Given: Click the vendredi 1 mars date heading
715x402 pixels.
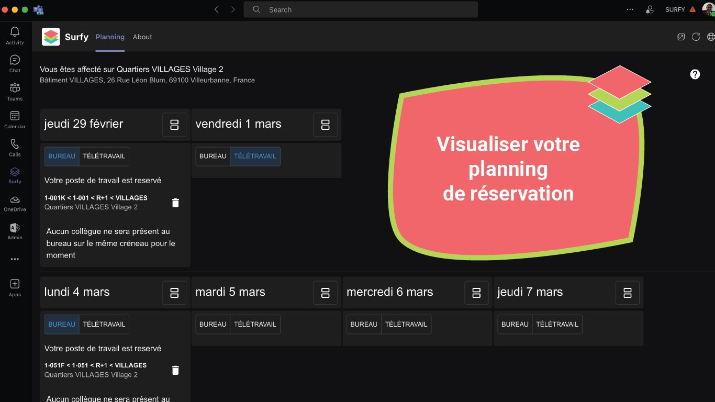Looking at the screenshot, I should pos(239,124).
